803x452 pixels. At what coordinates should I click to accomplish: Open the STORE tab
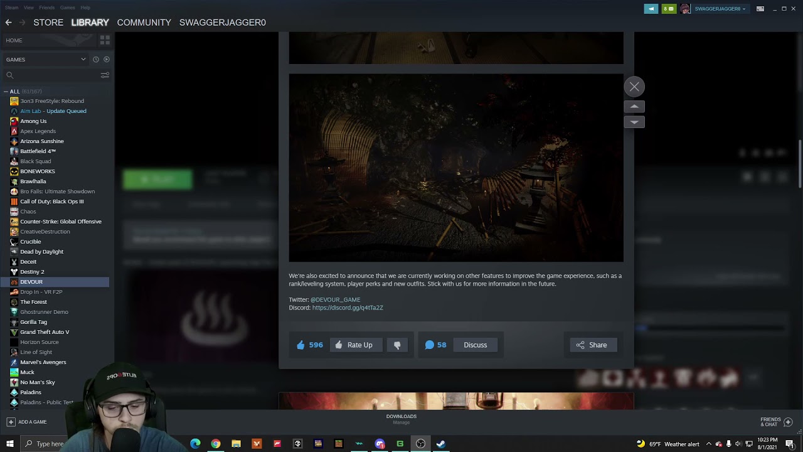pyautogui.click(x=48, y=23)
